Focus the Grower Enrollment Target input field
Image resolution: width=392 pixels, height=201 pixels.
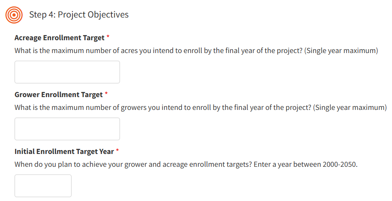pyautogui.click(x=67, y=129)
